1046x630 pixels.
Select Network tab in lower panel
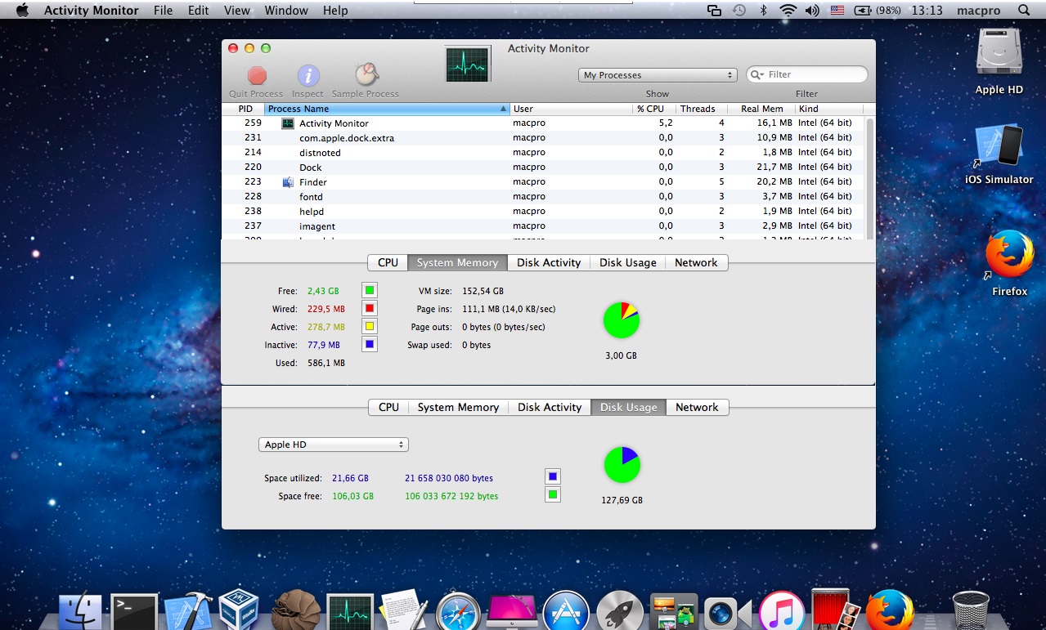point(697,407)
